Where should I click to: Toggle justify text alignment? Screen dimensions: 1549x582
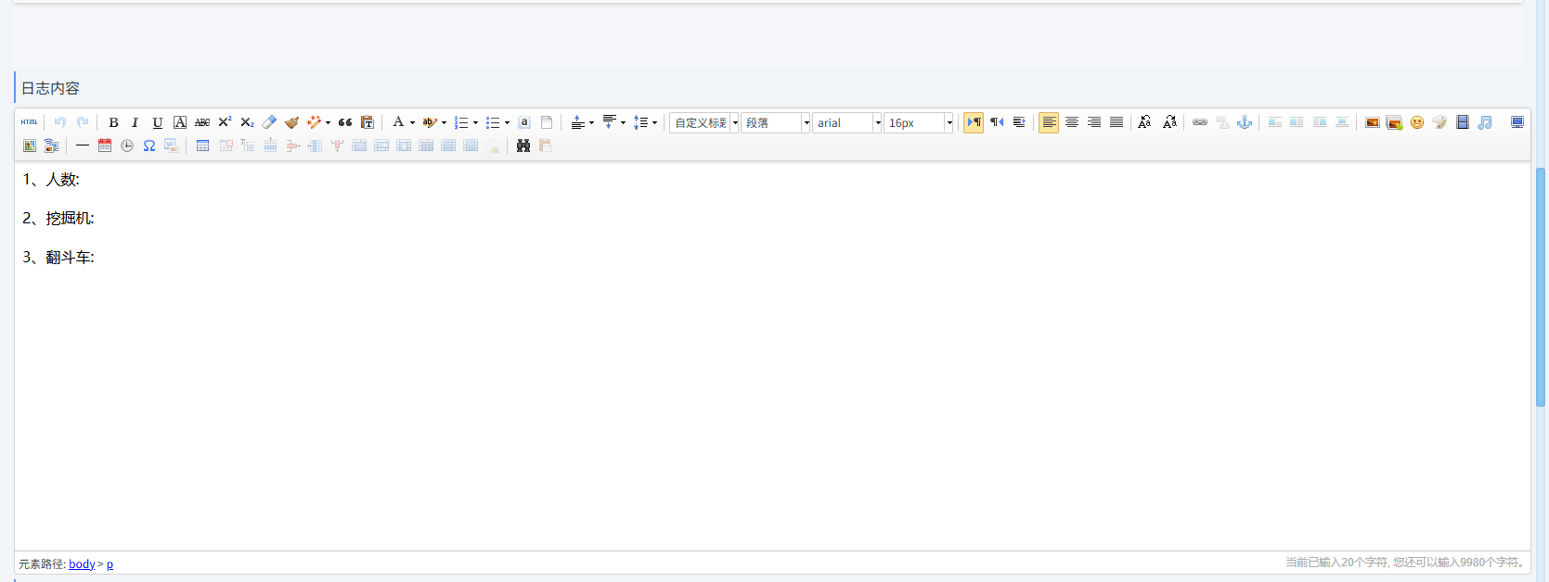click(x=1117, y=122)
